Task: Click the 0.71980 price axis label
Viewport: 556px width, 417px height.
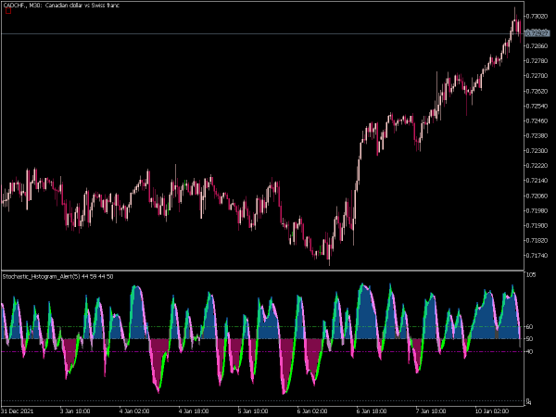Action: (537, 210)
